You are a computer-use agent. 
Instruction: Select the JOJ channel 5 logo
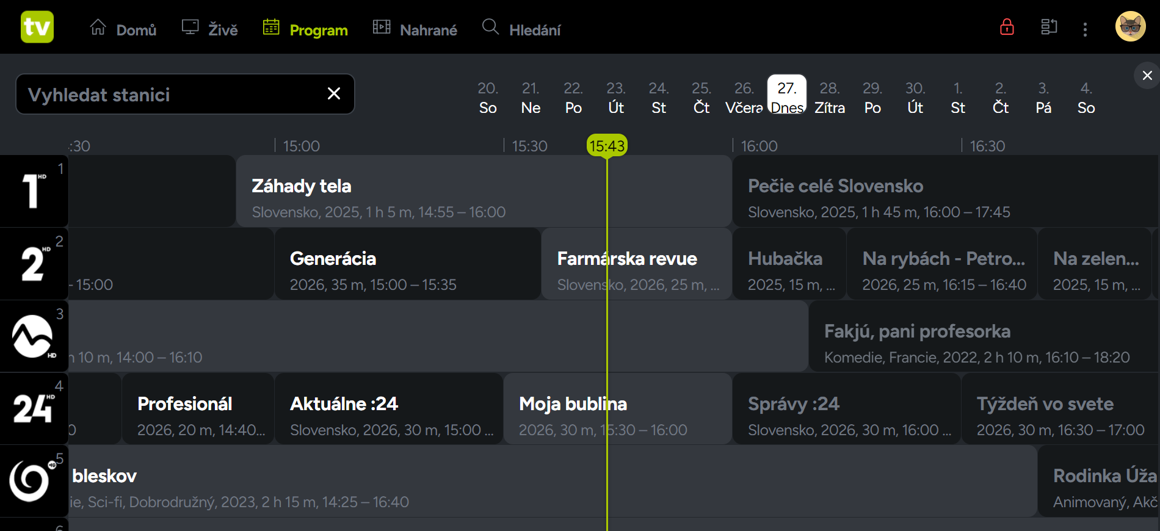(x=34, y=481)
